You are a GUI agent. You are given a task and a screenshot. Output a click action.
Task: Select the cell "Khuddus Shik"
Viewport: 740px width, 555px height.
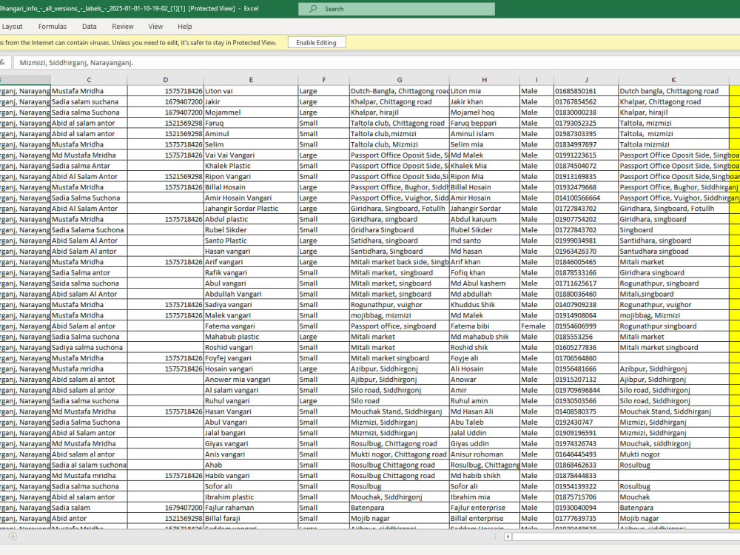484,305
